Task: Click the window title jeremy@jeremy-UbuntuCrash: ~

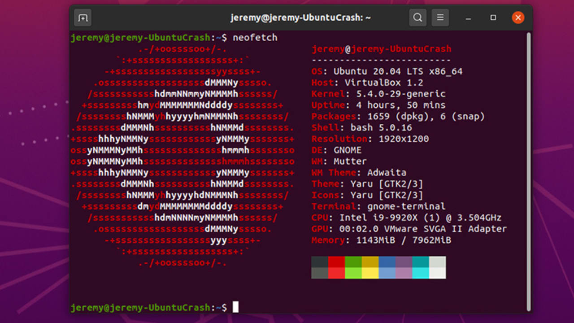Action: pyautogui.click(x=300, y=18)
